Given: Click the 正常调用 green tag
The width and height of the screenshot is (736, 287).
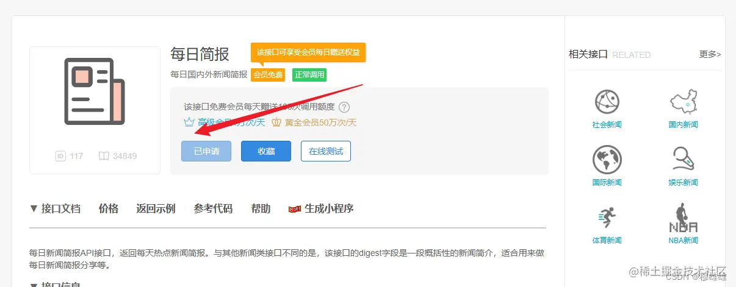Looking at the screenshot, I should 309,75.
